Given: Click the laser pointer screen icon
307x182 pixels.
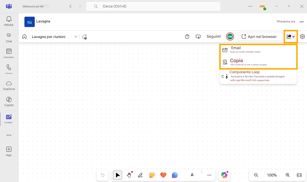Looking at the screenshot, I should coord(198,37).
